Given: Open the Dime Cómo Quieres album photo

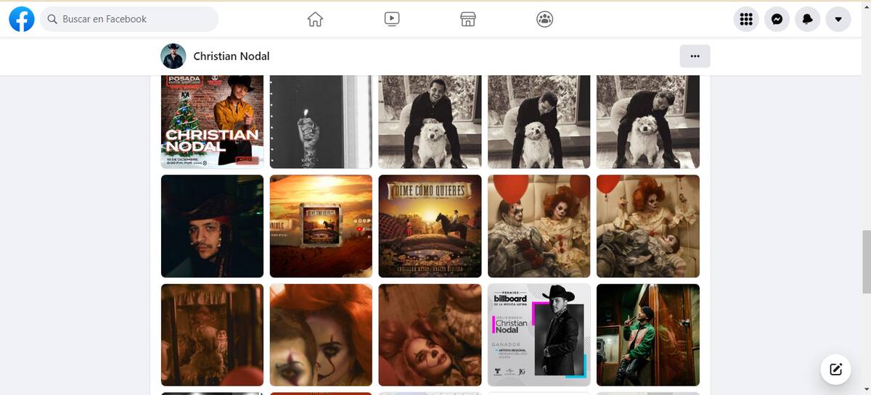Looking at the screenshot, I should click(430, 226).
